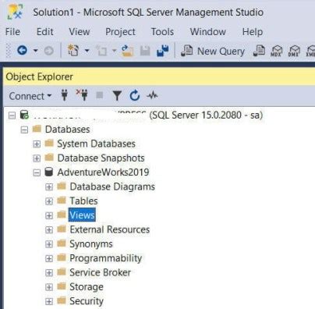Expand the External Resources node
Screen dimensions: 315x309
click(49, 229)
